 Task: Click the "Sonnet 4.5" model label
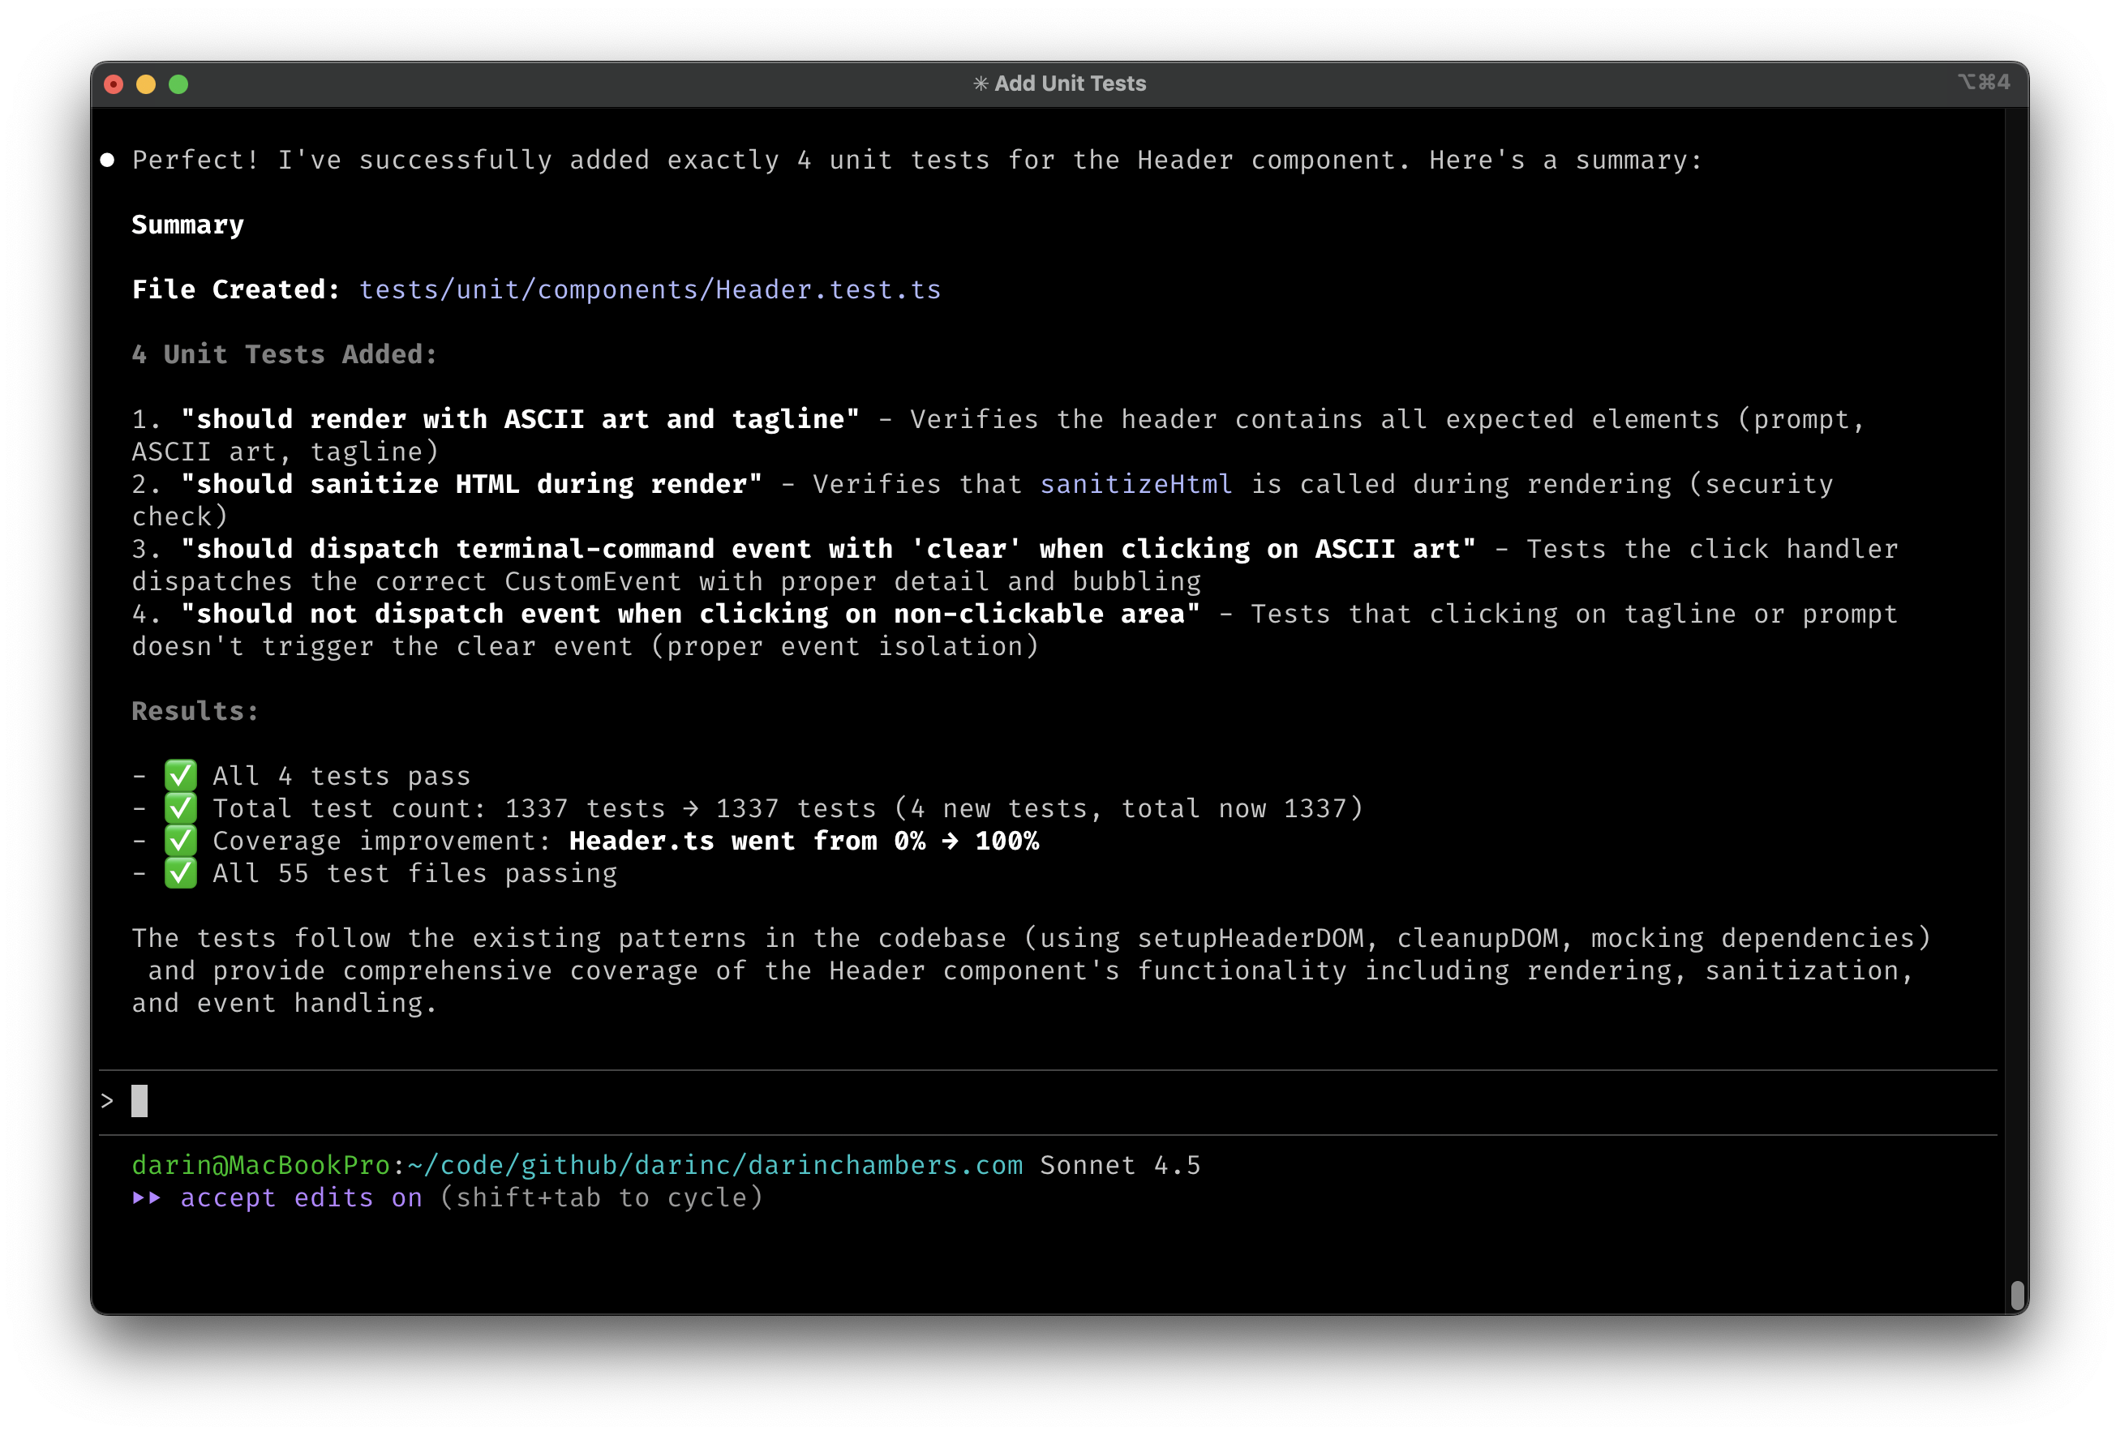(x=1119, y=1165)
